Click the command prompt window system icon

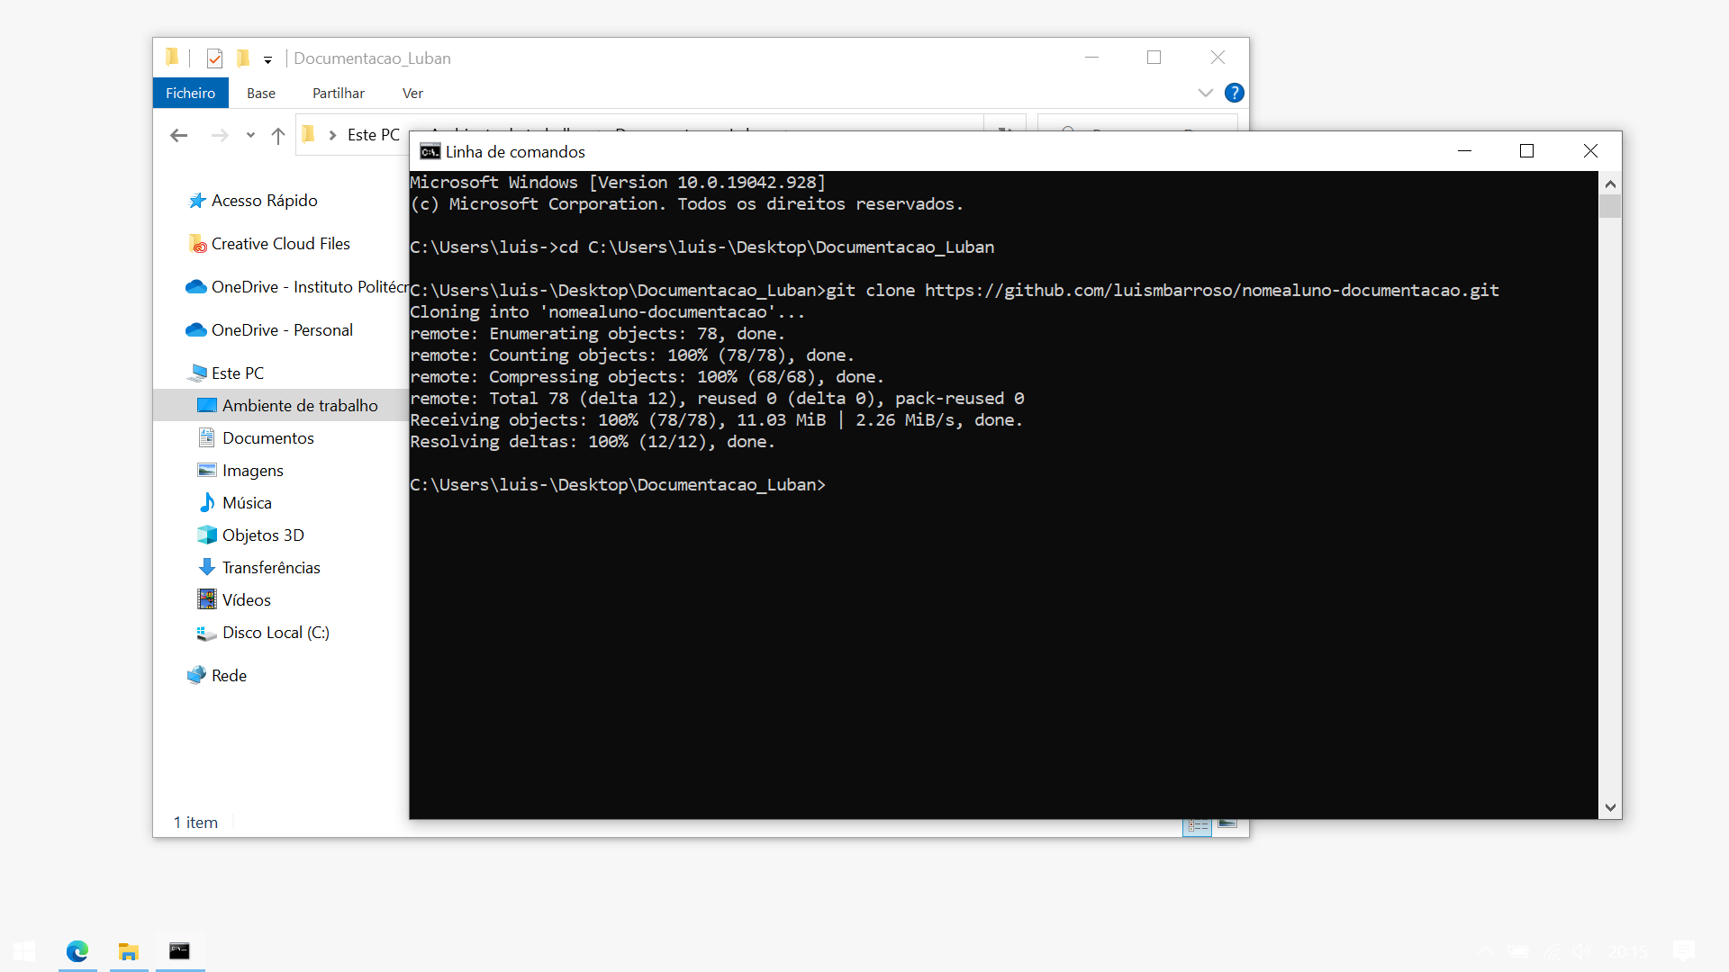click(430, 151)
